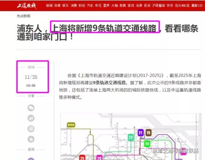The image size is (205, 160).
Task: Go to 沪语播报 section
Action: tap(159, 5)
